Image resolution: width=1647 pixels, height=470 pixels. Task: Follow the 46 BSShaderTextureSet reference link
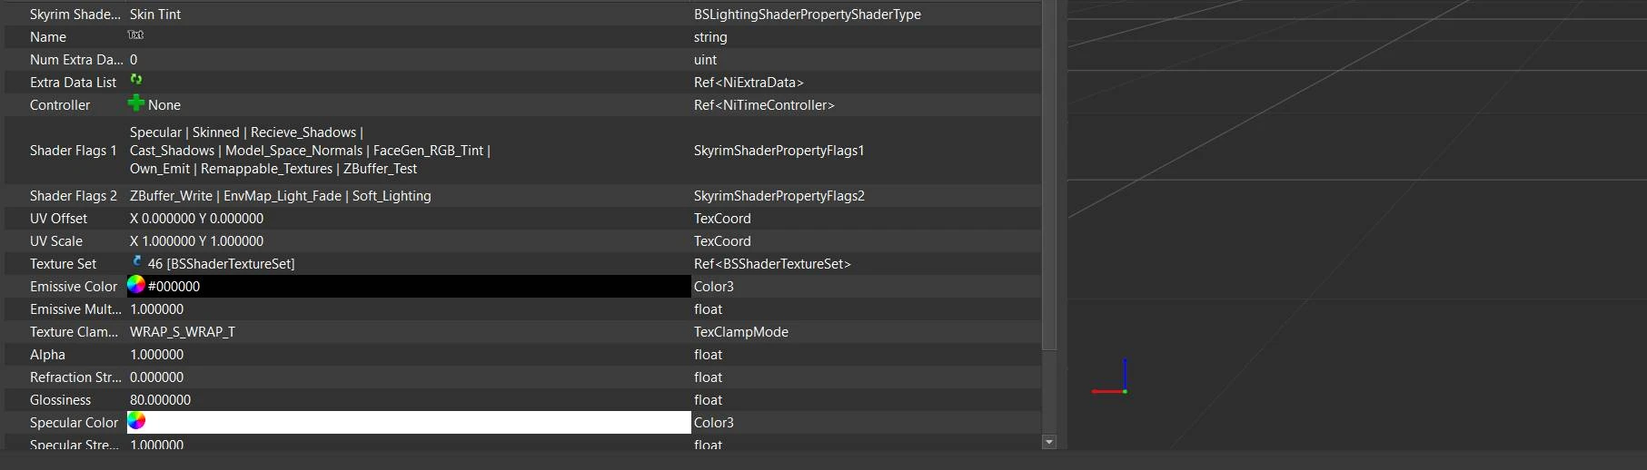point(221,264)
